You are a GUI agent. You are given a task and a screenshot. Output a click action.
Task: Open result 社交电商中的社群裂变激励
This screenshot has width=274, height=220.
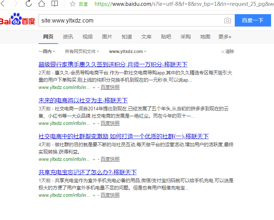tap(124, 137)
